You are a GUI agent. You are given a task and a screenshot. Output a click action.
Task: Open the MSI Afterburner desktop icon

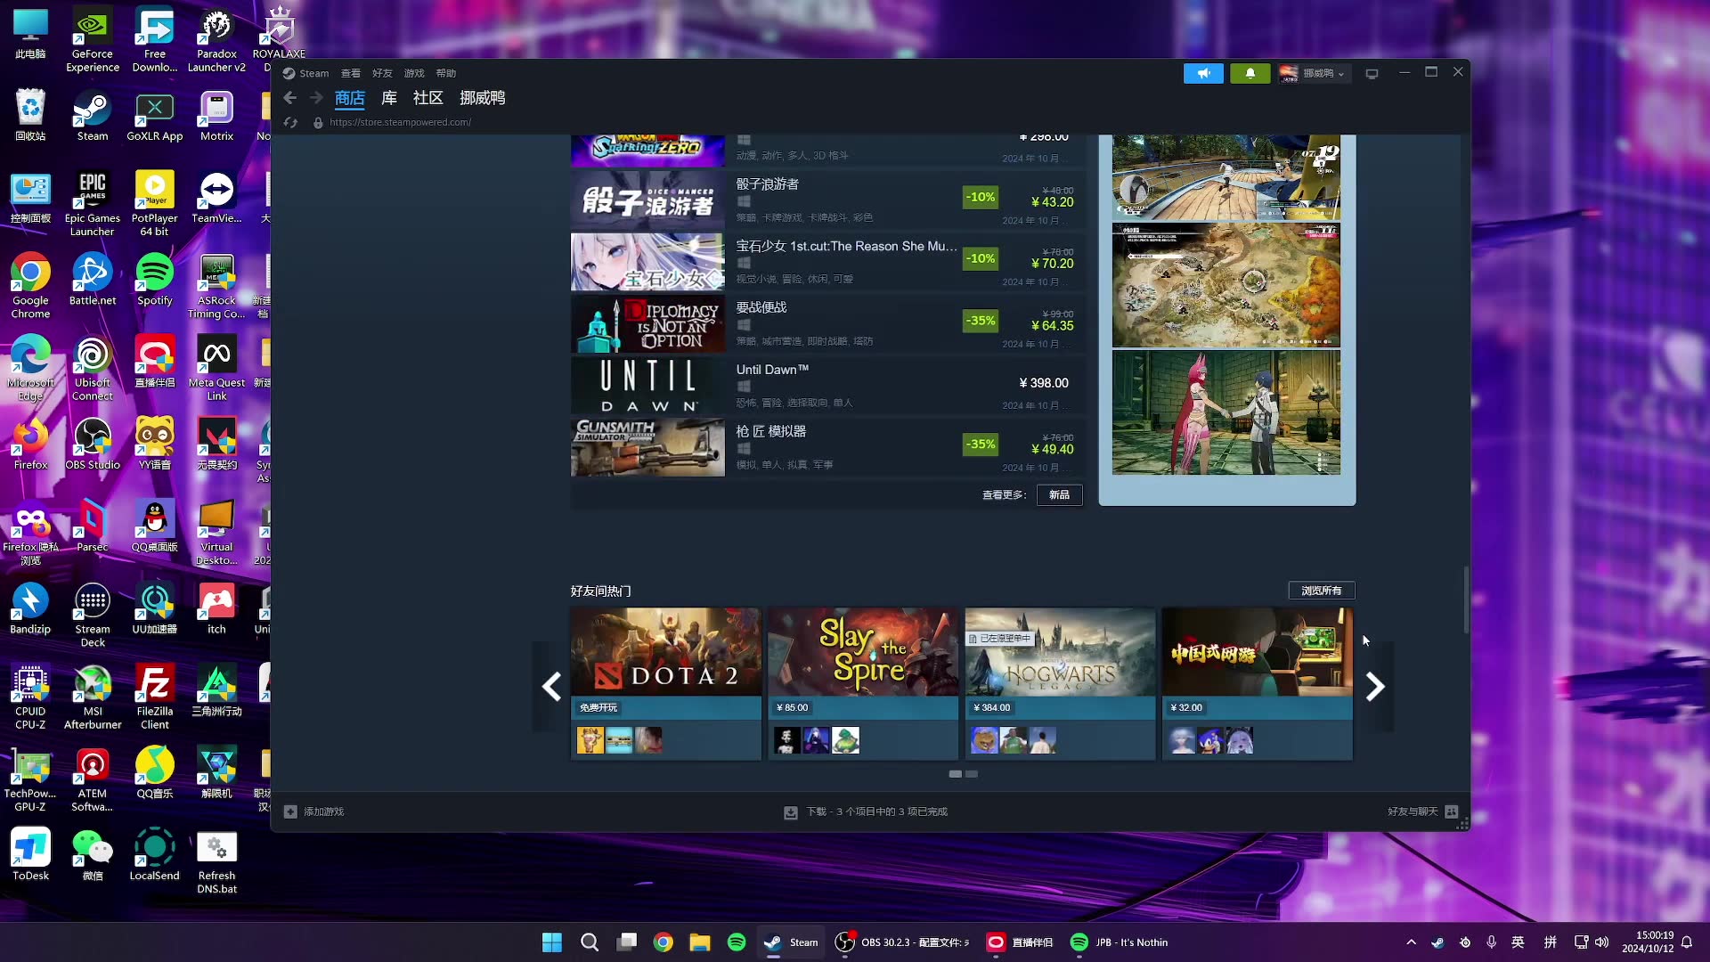coord(93,697)
